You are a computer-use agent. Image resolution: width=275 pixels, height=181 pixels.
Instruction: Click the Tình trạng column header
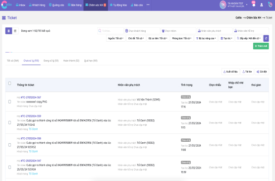click(187, 85)
